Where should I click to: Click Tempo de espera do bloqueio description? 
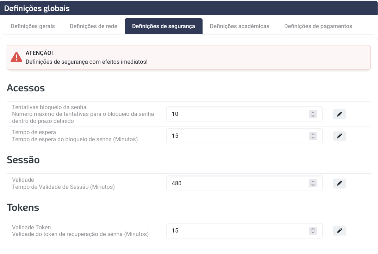(75, 139)
